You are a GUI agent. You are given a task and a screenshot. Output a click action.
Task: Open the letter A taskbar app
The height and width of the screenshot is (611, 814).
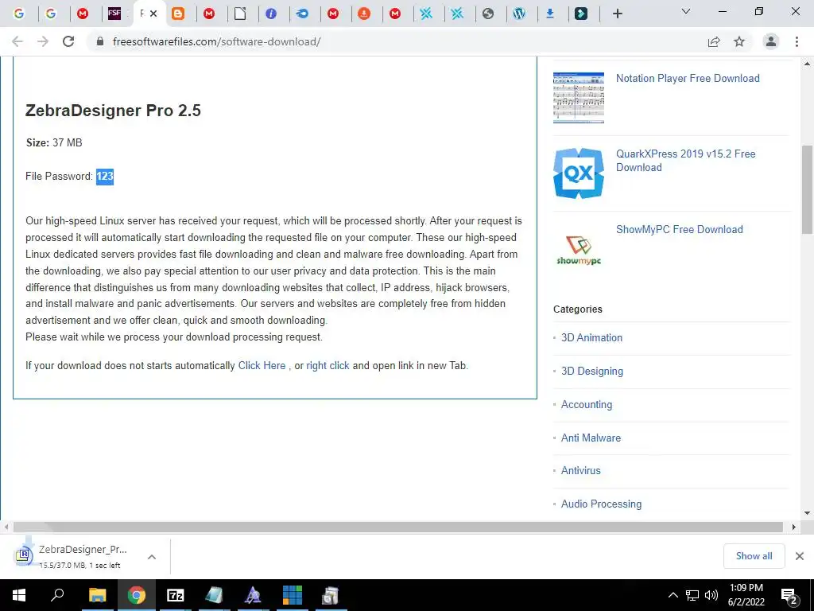click(253, 595)
